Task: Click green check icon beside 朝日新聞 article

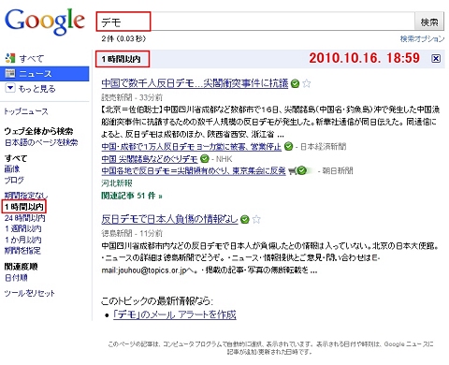Action: [301, 170]
